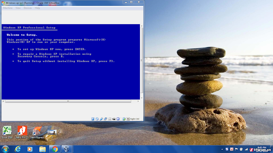Click the keyboard capture host key indicator

click(128, 119)
